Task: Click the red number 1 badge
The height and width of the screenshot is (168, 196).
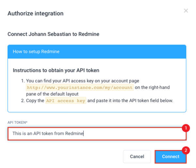Action: (x=186, y=128)
